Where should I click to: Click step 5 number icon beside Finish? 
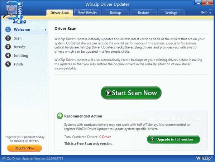pos(8,64)
